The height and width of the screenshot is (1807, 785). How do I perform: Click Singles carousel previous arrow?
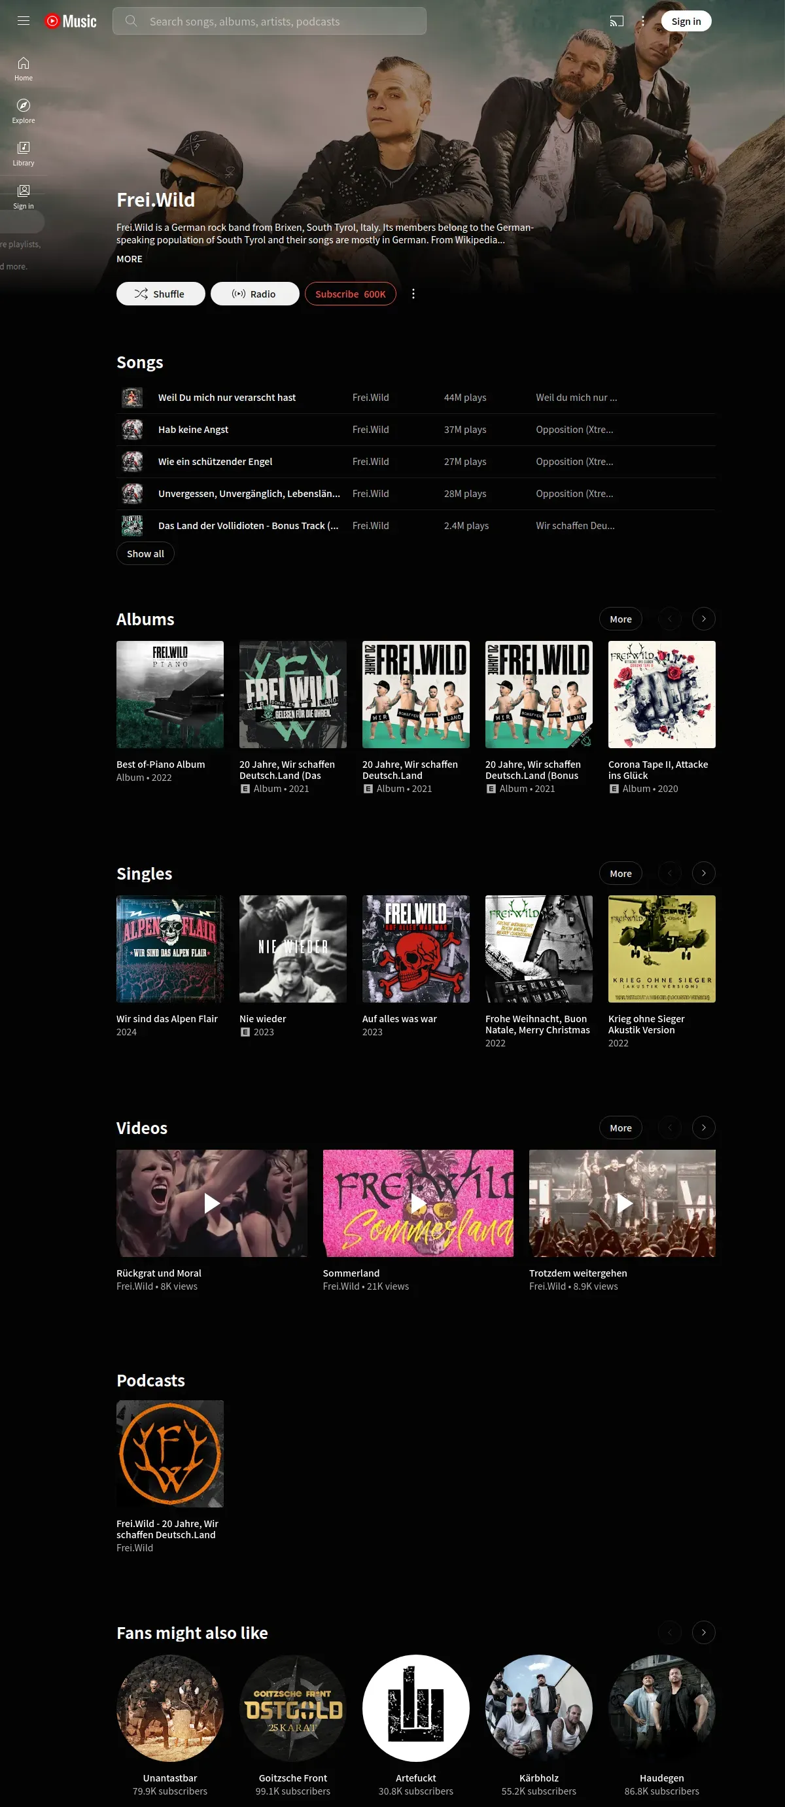click(x=670, y=873)
